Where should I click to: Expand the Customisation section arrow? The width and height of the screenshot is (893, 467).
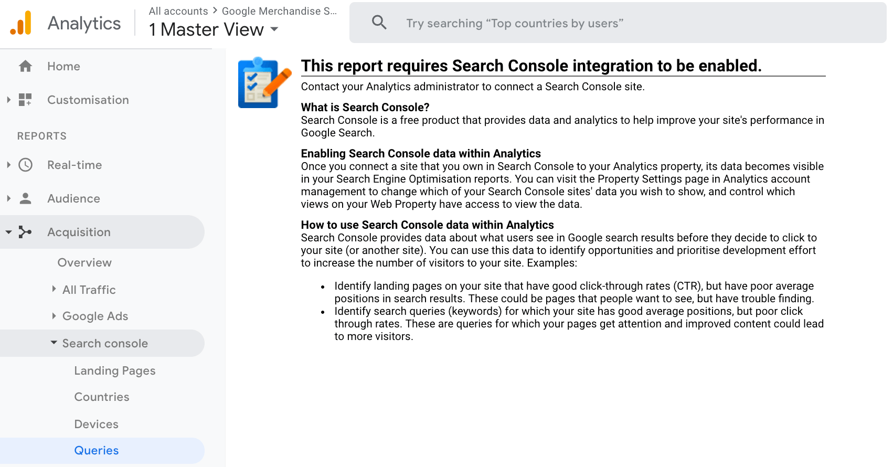click(8, 100)
